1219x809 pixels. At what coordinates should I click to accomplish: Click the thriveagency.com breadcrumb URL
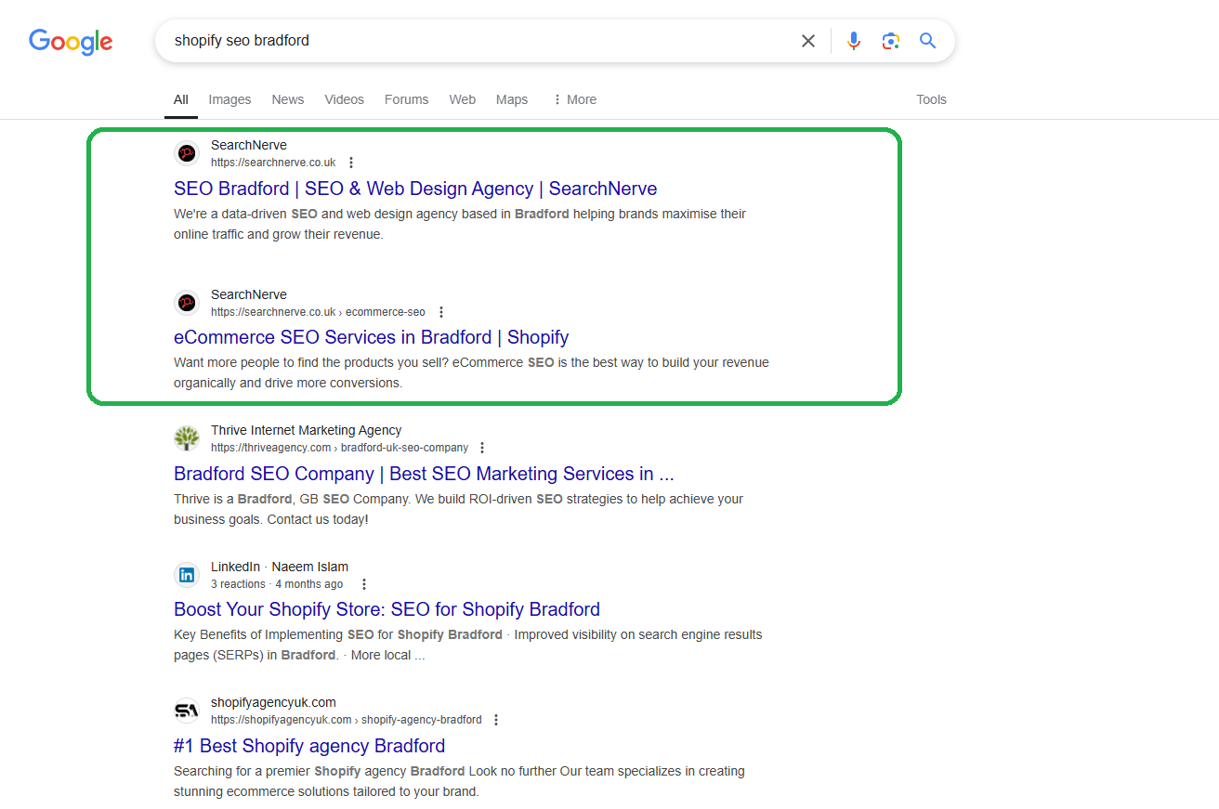click(x=339, y=448)
